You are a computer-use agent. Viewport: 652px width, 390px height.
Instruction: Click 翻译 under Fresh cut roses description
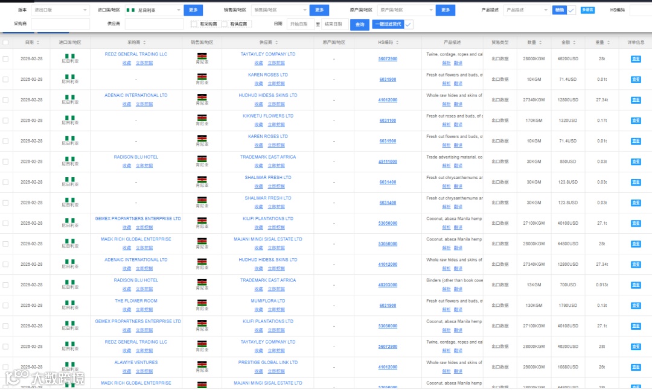tap(458, 125)
